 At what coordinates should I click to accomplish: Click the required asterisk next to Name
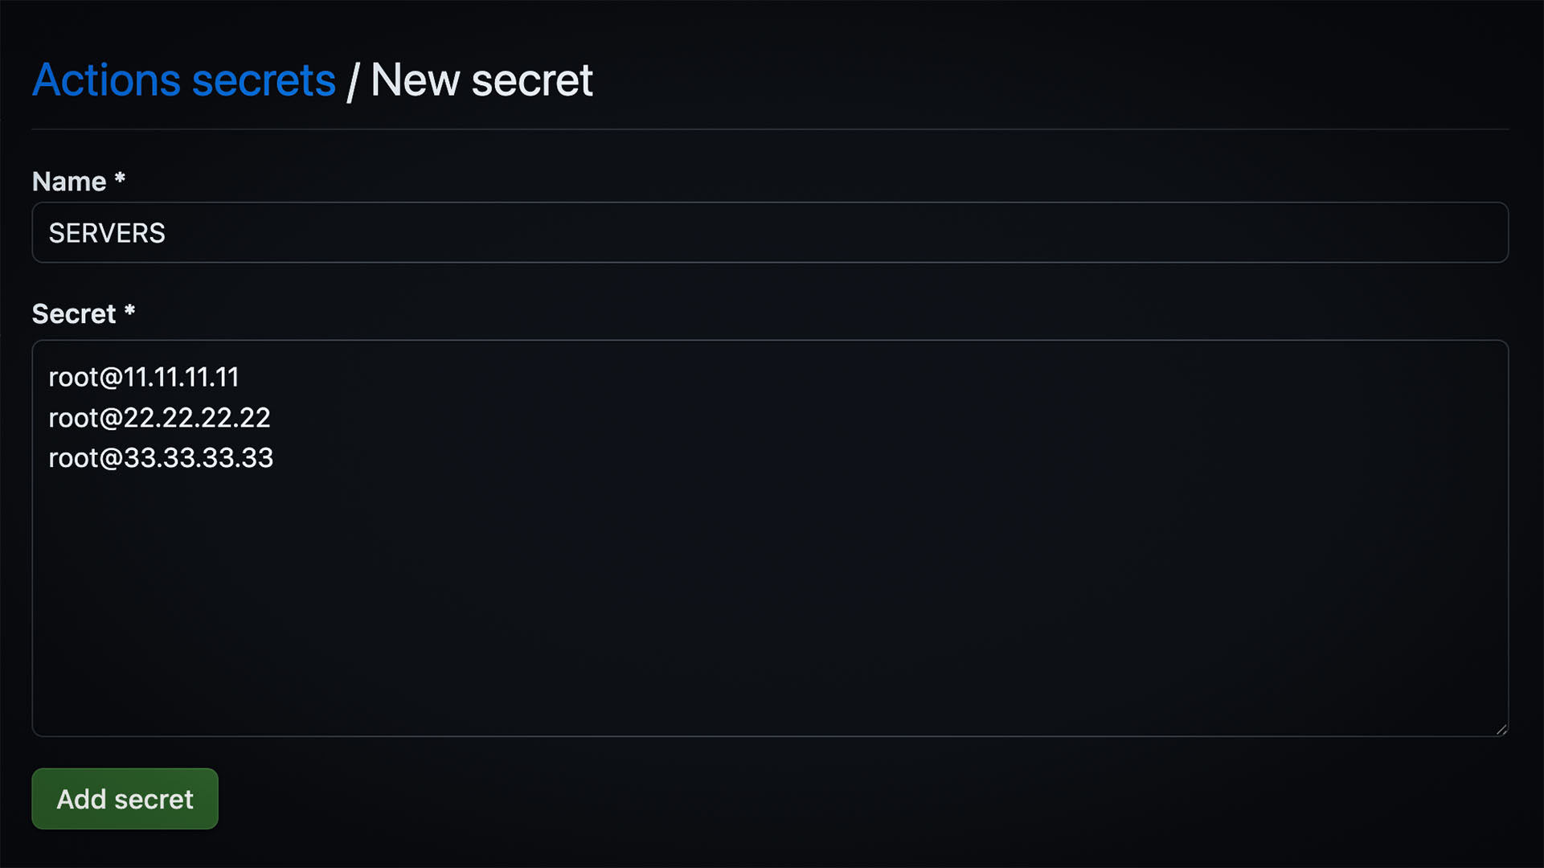point(119,181)
